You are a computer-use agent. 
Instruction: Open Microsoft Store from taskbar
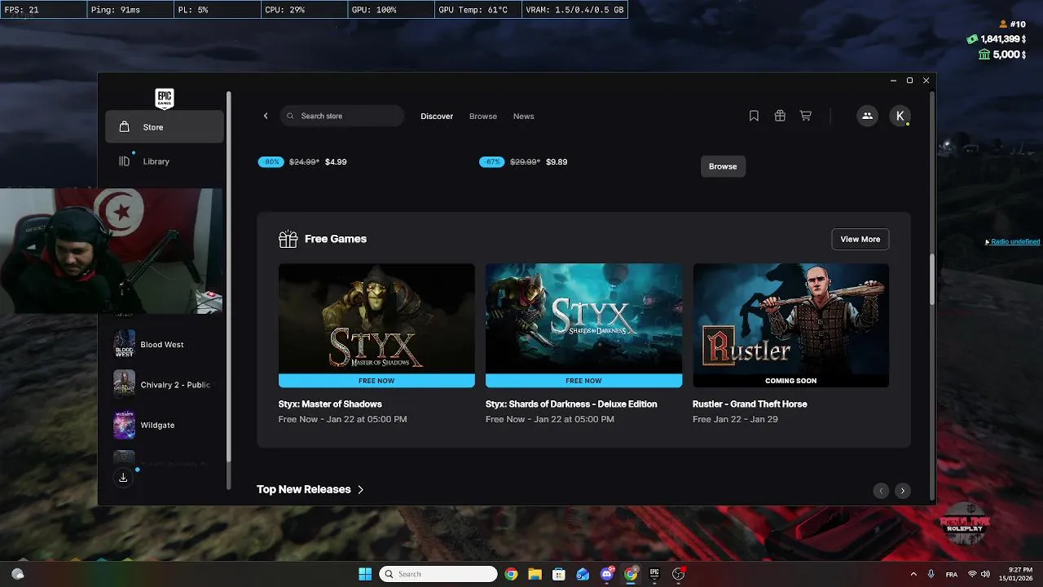(558, 574)
